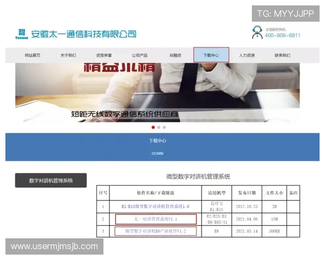The height and width of the screenshot is (260, 325).
Task: Click the 下载中心 heading in blue banner
Action: pyautogui.click(x=158, y=141)
